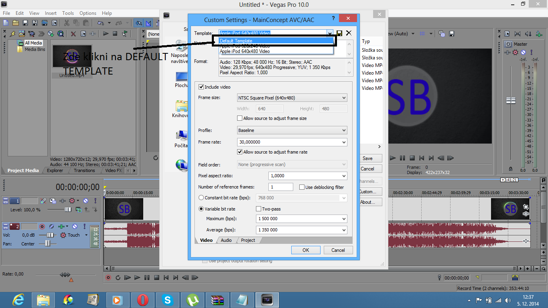
Task: Check Allow source to adjust frame size
Action: (240, 118)
